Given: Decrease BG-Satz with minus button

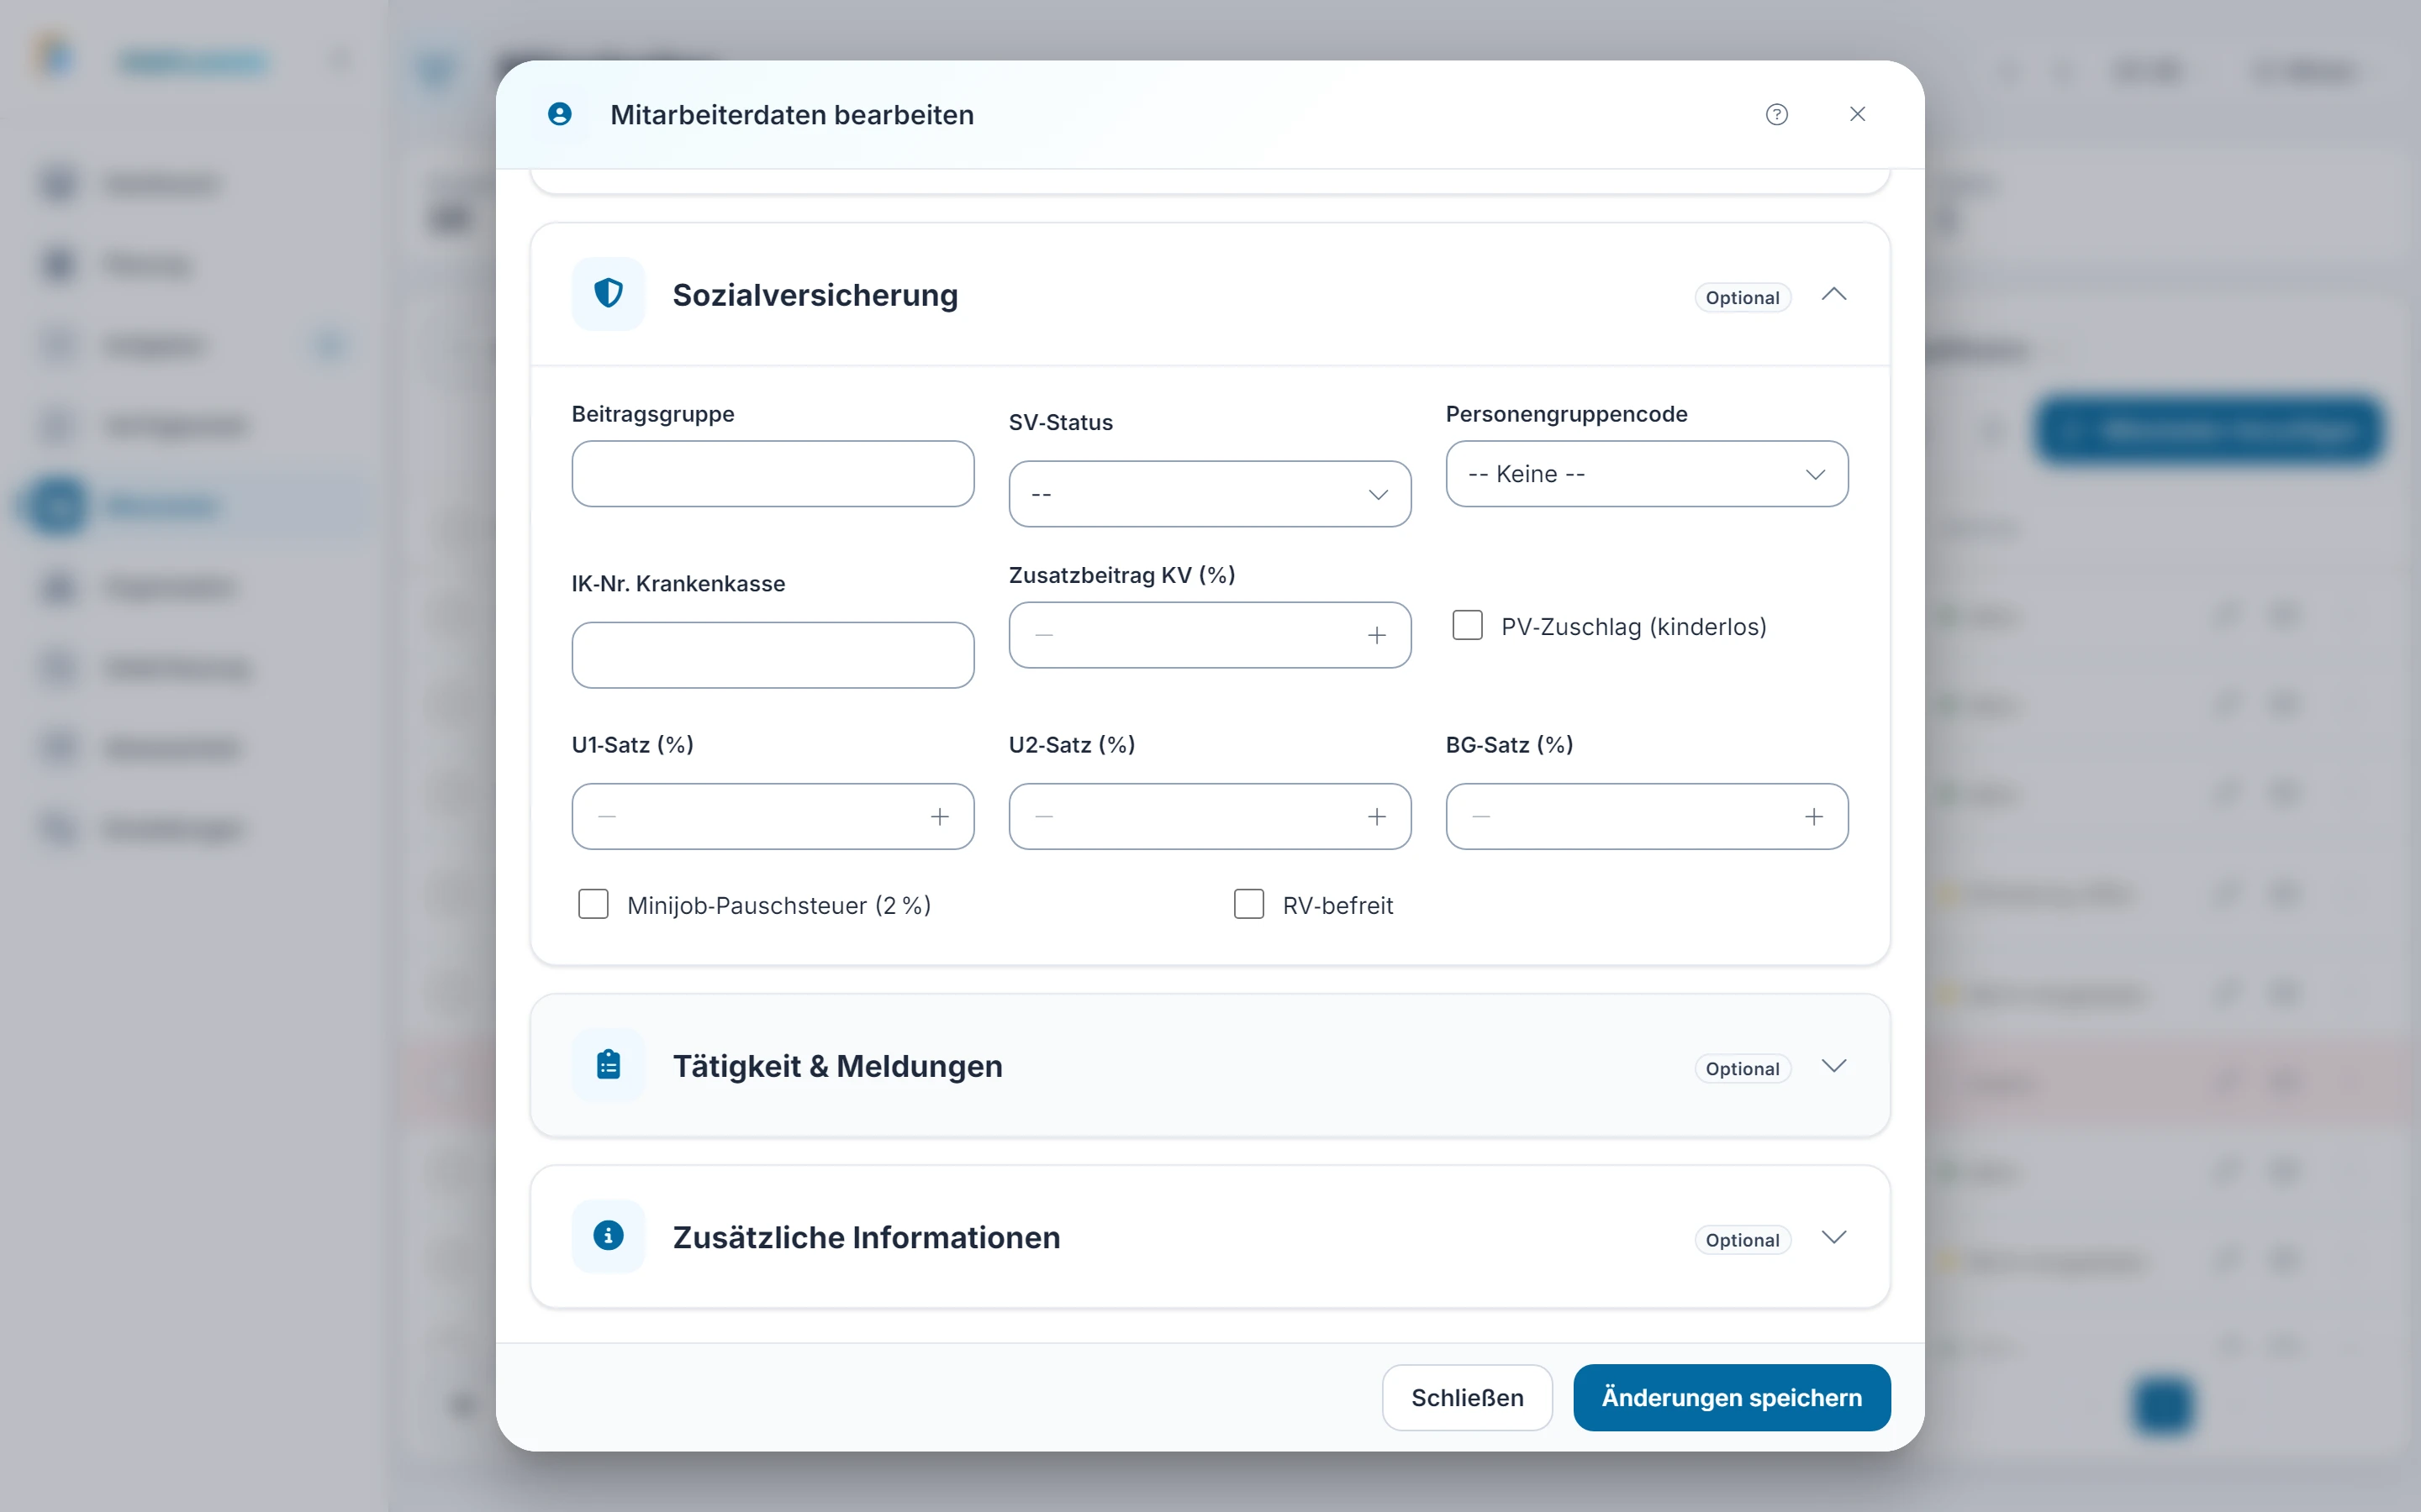Looking at the screenshot, I should pyautogui.click(x=1480, y=817).
